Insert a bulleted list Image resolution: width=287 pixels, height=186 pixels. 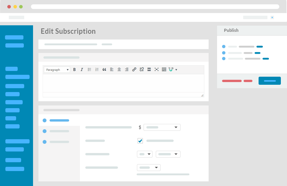pos(89,69)
